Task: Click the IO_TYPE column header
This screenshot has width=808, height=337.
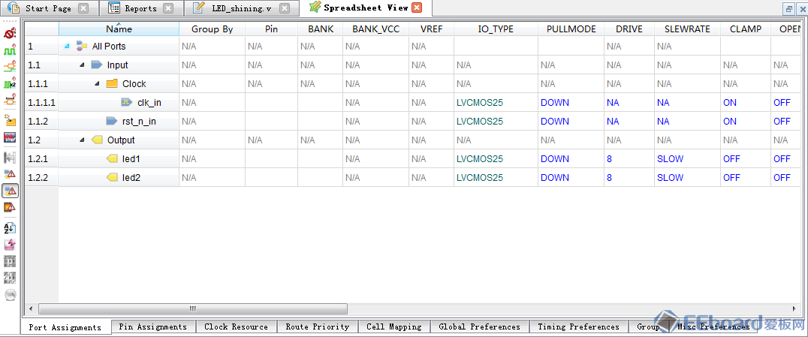Action: click(x=496, y=29)
